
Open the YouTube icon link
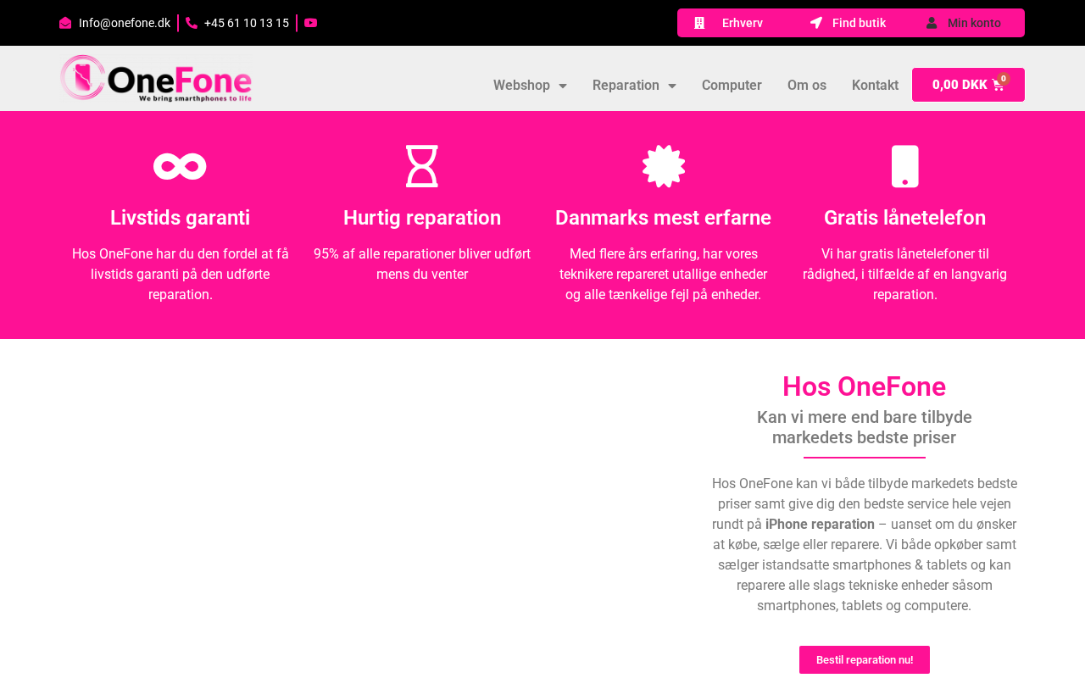pyautogui.click(x=311, y=23)
